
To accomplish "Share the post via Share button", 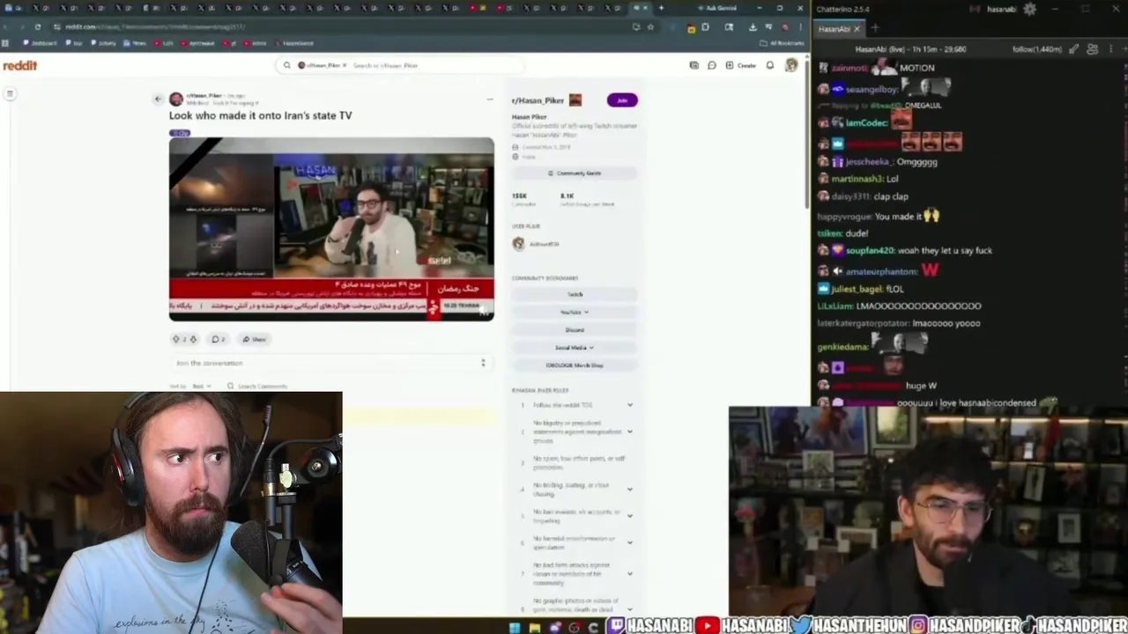I will coord(254,339).
